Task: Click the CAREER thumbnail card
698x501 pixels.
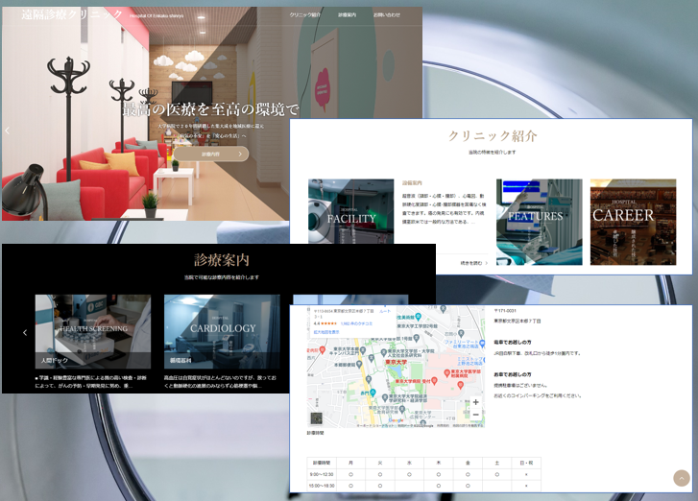Action: point(633,222)
